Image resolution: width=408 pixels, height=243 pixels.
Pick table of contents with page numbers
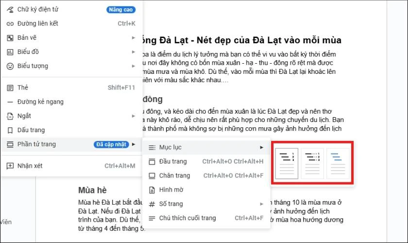(287, 163)
